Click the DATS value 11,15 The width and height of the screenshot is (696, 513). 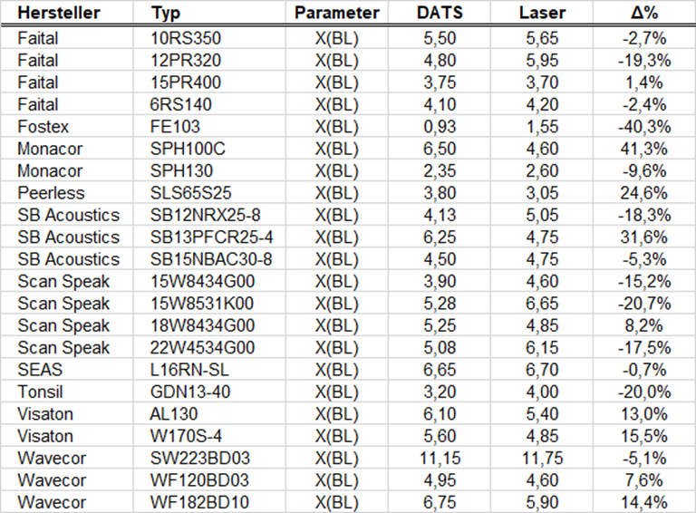440,459
